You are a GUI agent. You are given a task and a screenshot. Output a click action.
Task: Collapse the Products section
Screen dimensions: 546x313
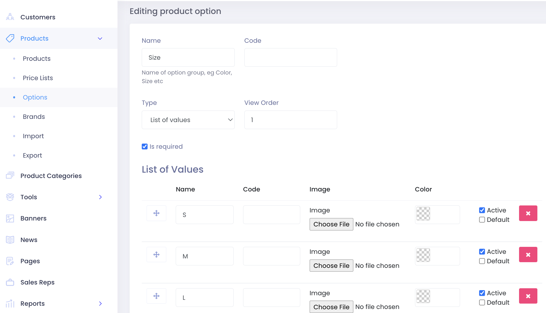[100, 38]
